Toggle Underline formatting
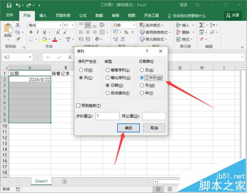The height and width of the screenshot is (193, 247). 44,32
